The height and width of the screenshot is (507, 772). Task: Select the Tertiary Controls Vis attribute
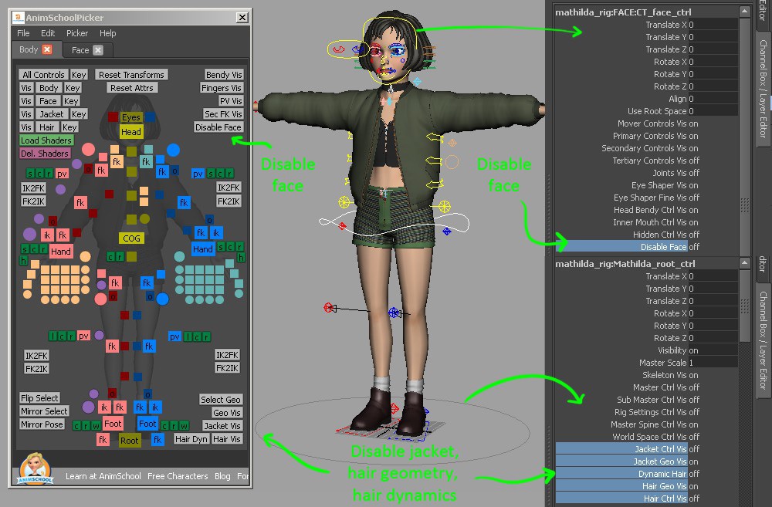649,161
